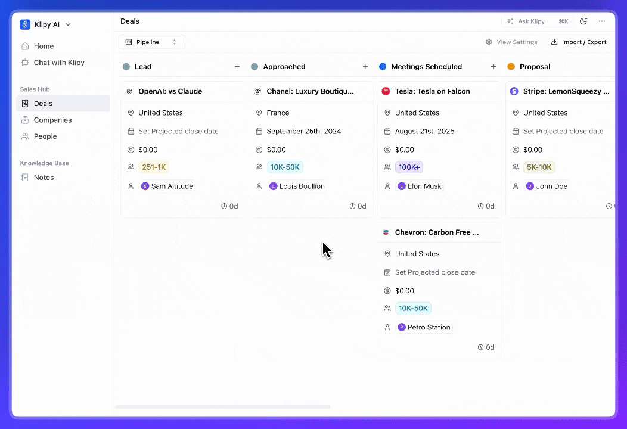
Task: Click the Tesla company logo icon
Action: [x=386, y=91]
